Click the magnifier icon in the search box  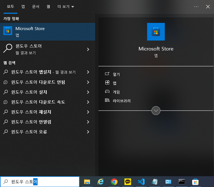coord(6,181)
